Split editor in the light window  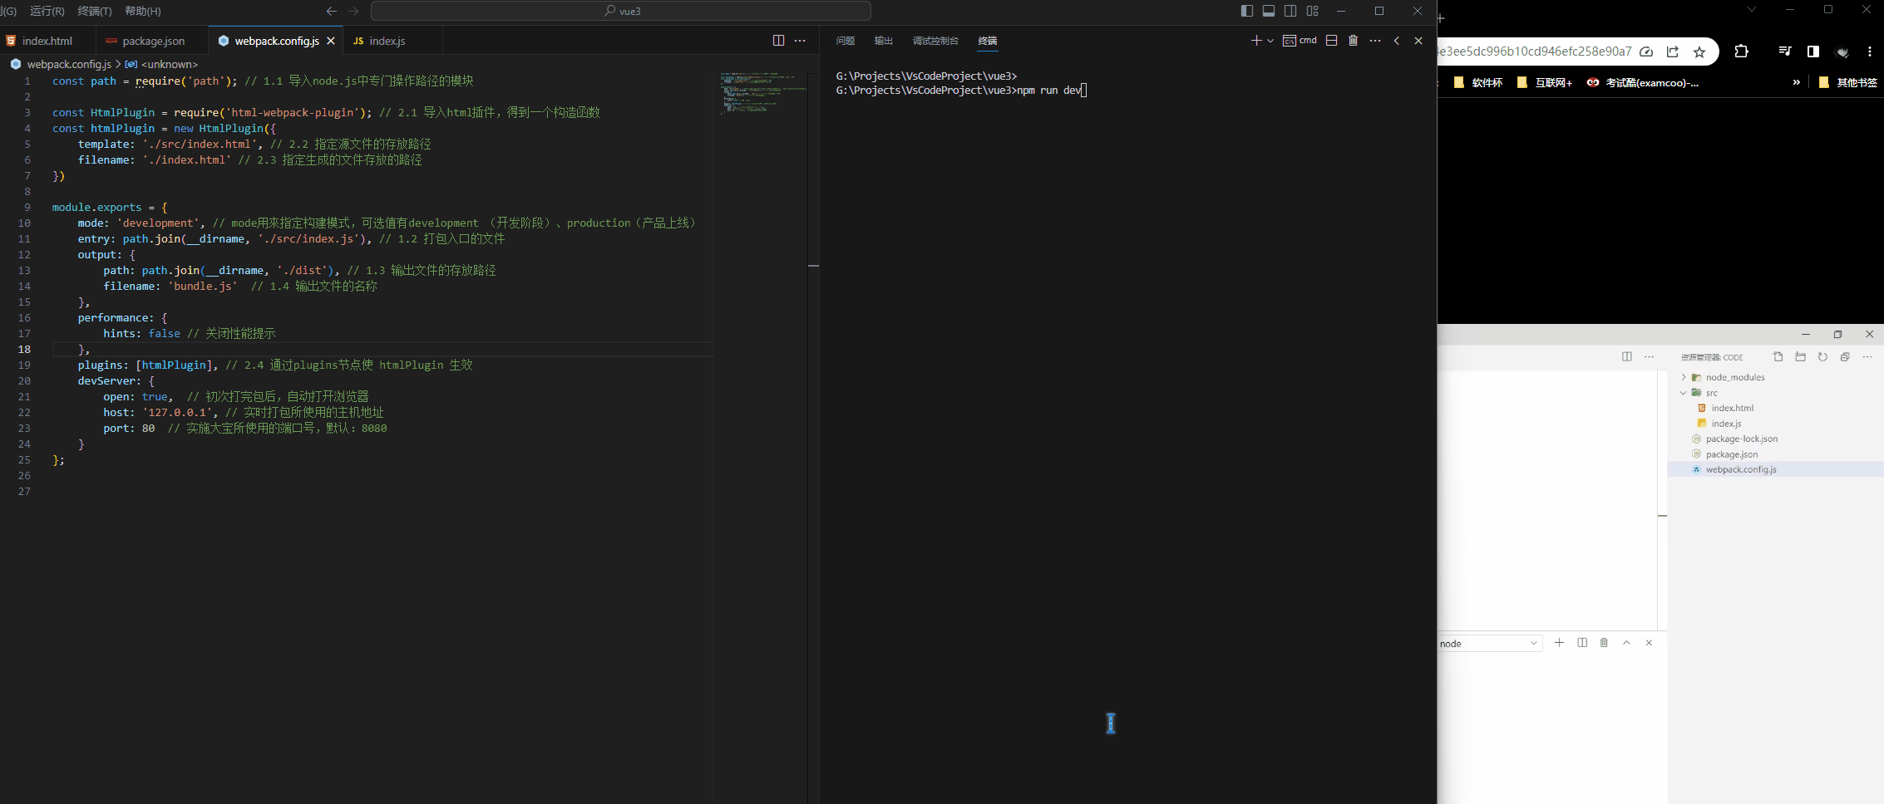pos(1627,357)
